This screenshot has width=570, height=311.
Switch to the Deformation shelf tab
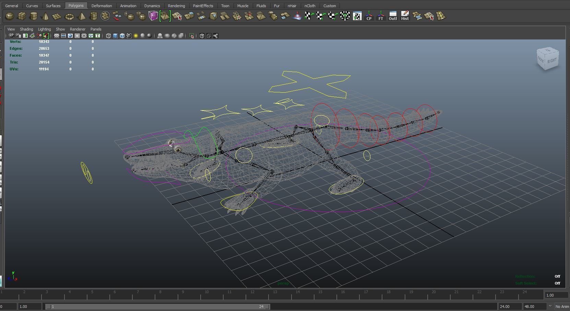point(102,6)
